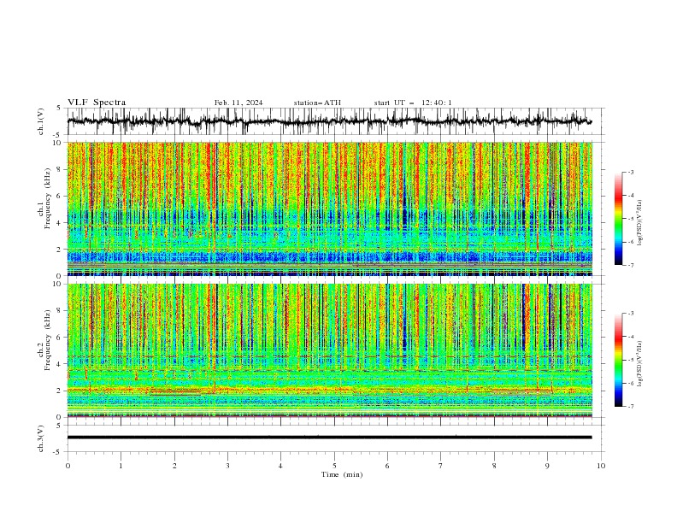Click the "-7" tick on ch.2 colorbar
This screenshot has width=677, height=523.
631,407
